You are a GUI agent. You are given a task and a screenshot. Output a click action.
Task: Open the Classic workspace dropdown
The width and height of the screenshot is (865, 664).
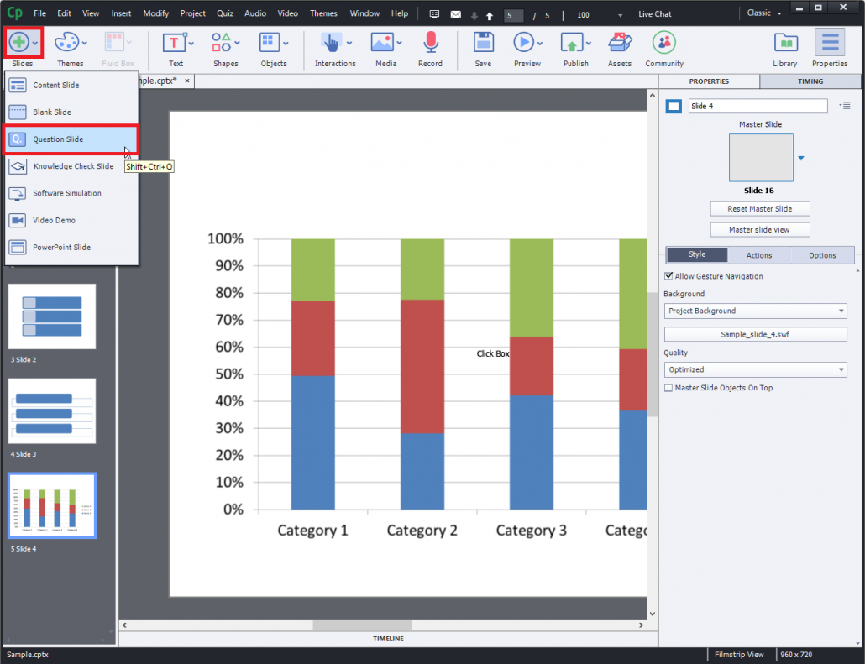pos(763,13)
